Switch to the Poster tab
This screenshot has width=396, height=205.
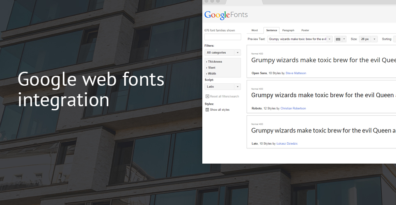[x=305, y=30]
